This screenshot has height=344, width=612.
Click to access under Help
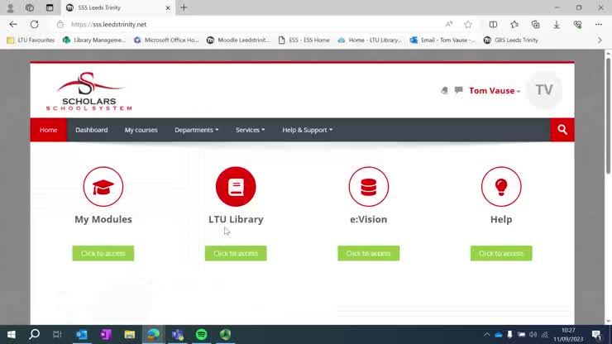coord(501,253)
